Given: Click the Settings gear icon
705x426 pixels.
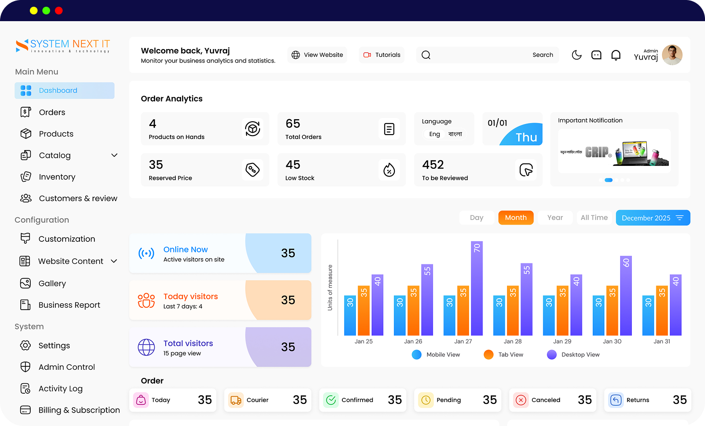Looking at the screenshot, I should click(26, 345).
